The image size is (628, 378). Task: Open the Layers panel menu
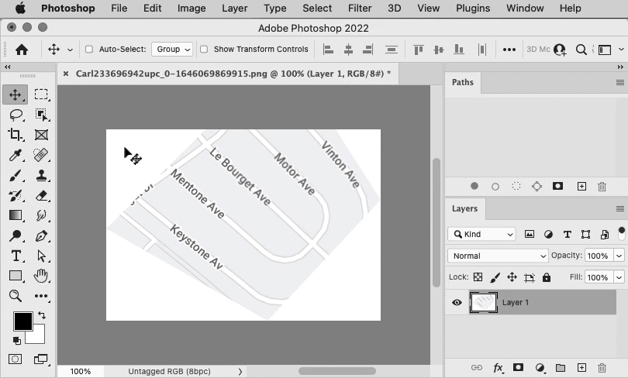[x=620, y=209]
